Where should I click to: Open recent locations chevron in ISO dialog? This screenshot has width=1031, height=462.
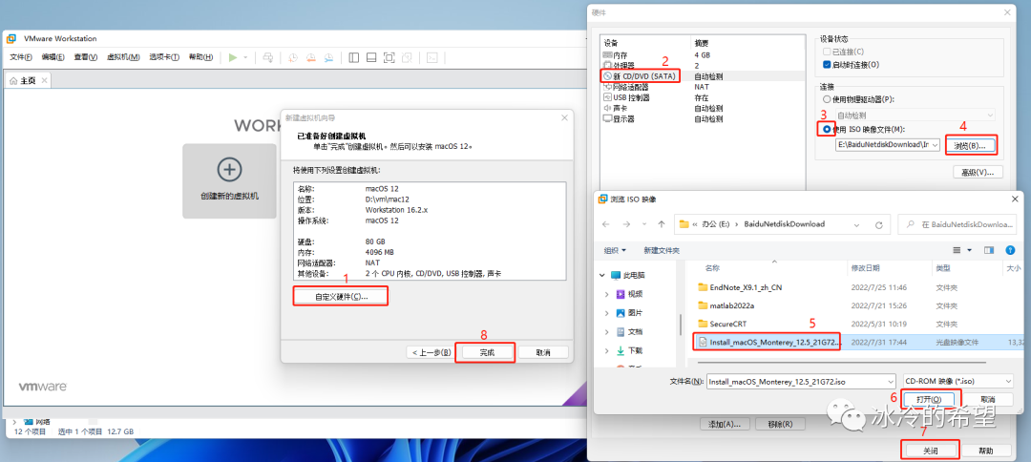click(643, 224)
